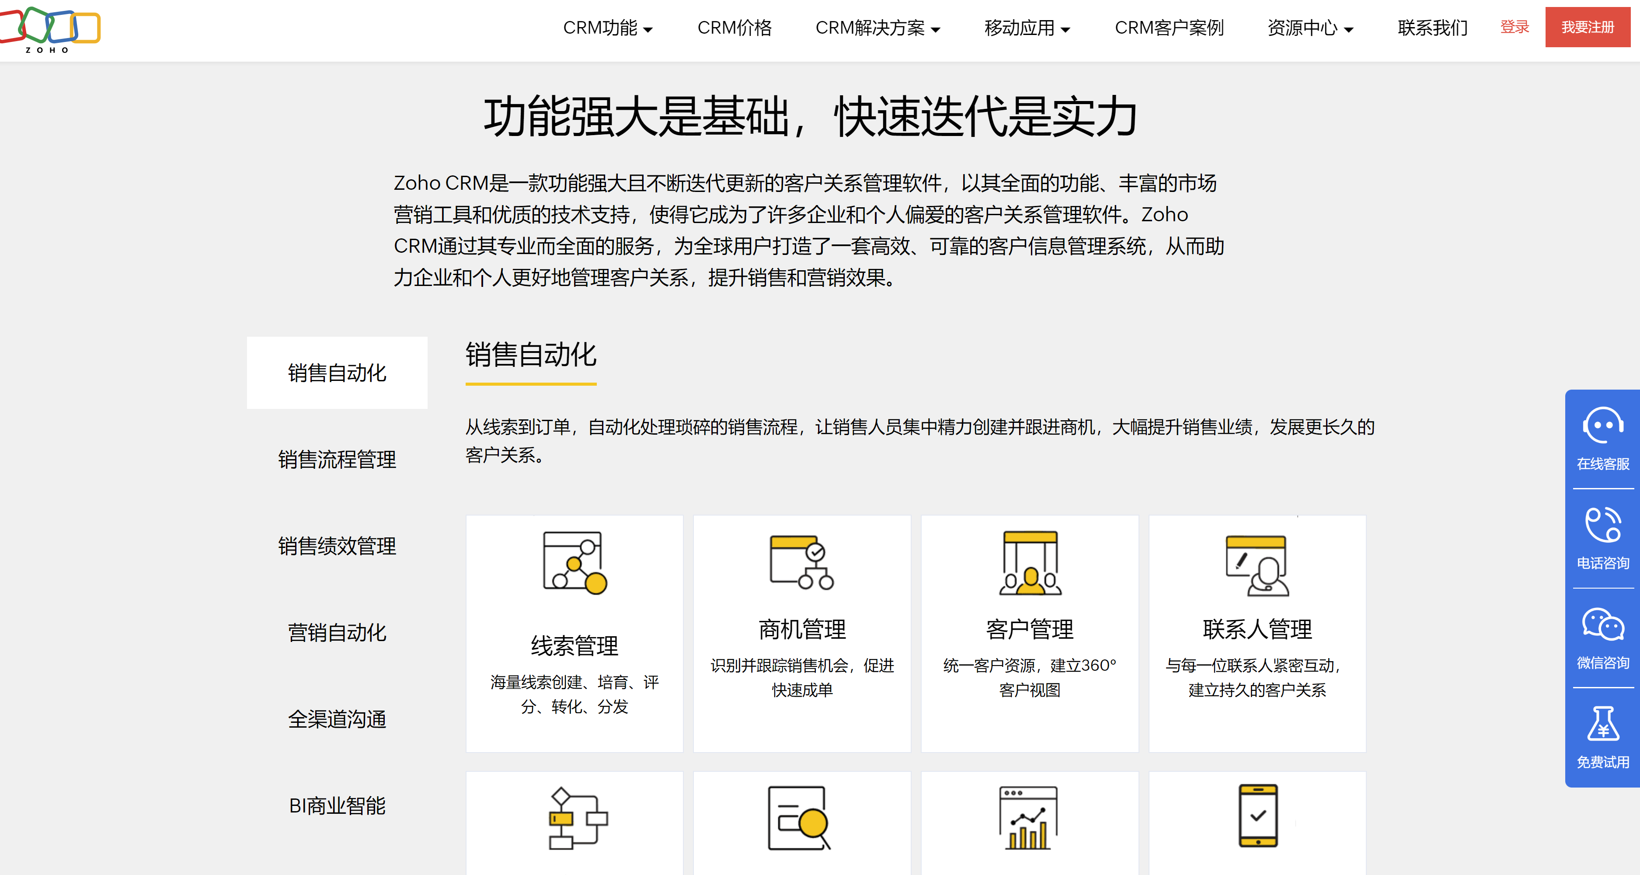Image resolution: width=1640 pixels, height=875 pixels.
Task: Select the 全渠道沟通 tab
Action: point(337,720)
